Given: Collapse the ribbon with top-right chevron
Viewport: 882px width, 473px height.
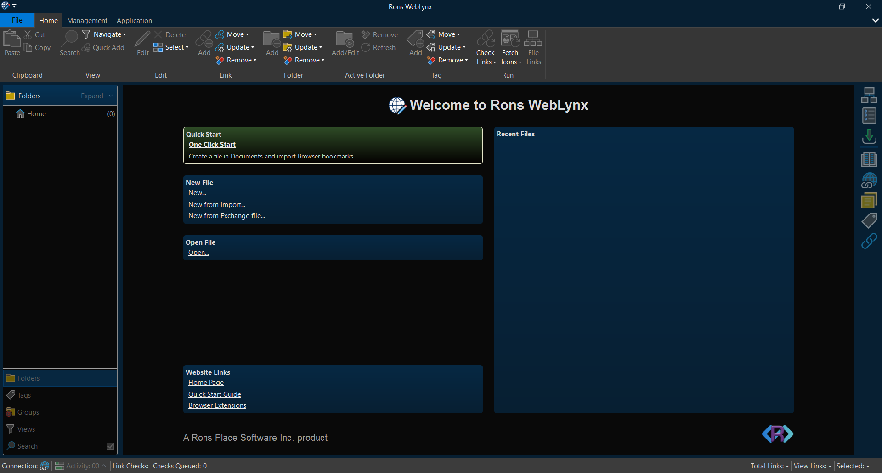Looking at the screenshot, I should pyautogui.click(x=875, y=20).
